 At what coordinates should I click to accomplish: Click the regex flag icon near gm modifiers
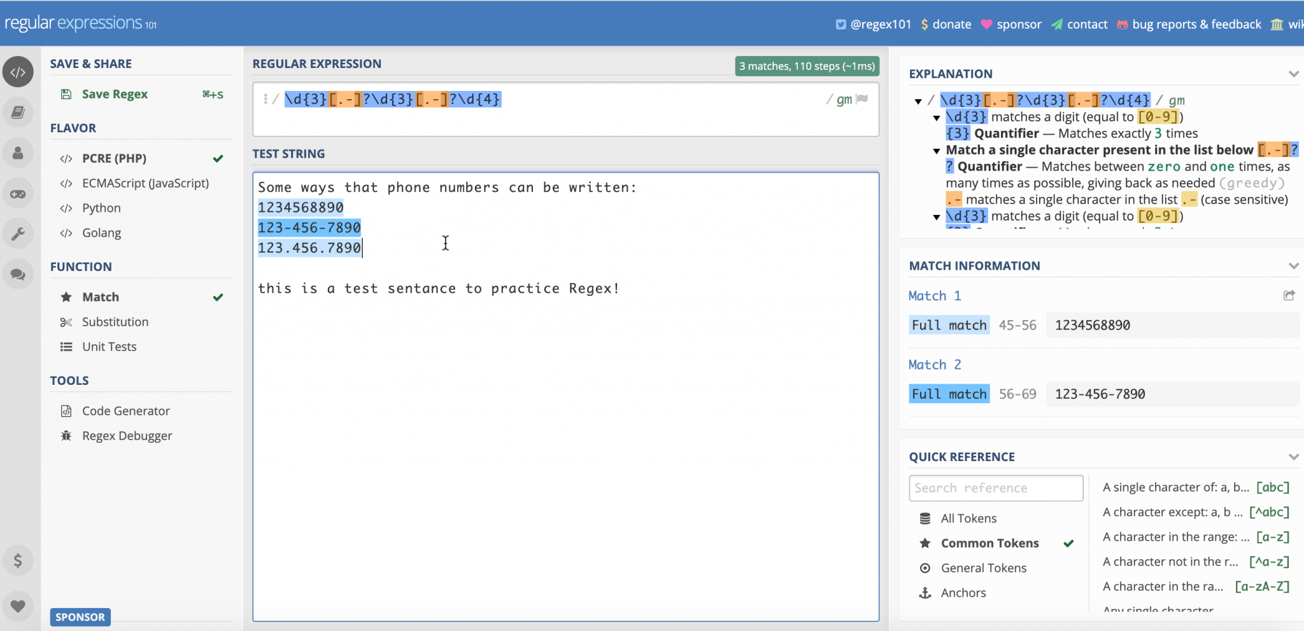point(861,99)
